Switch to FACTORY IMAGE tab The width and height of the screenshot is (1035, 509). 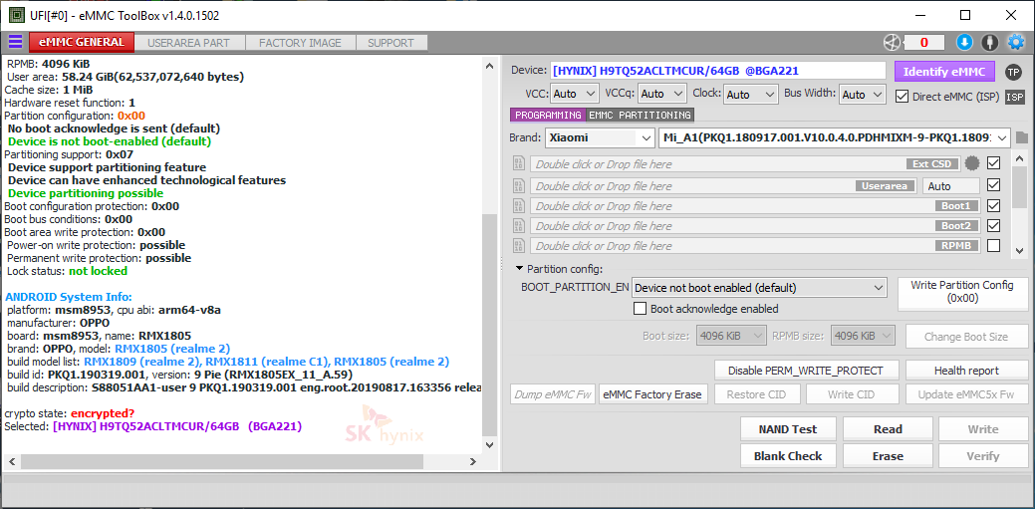[300, 43]
